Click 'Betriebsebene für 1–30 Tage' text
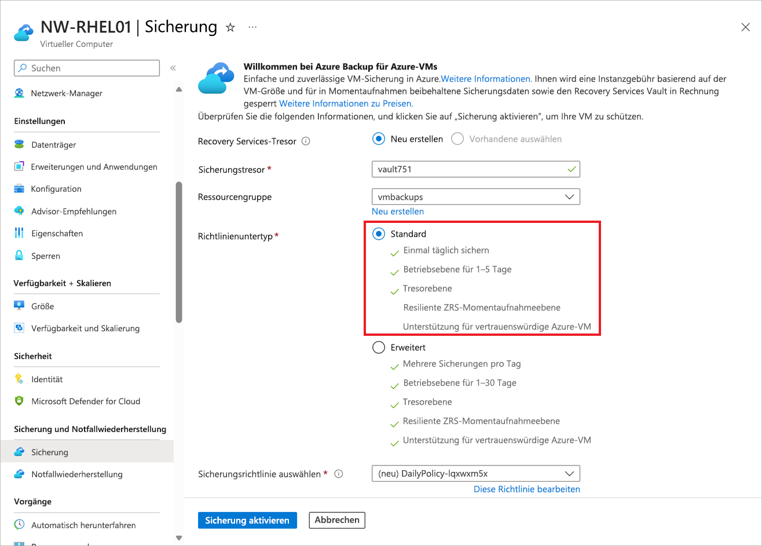Image resolution: width=762 pixels, height=546 pixels. click(x=460, y=383)
